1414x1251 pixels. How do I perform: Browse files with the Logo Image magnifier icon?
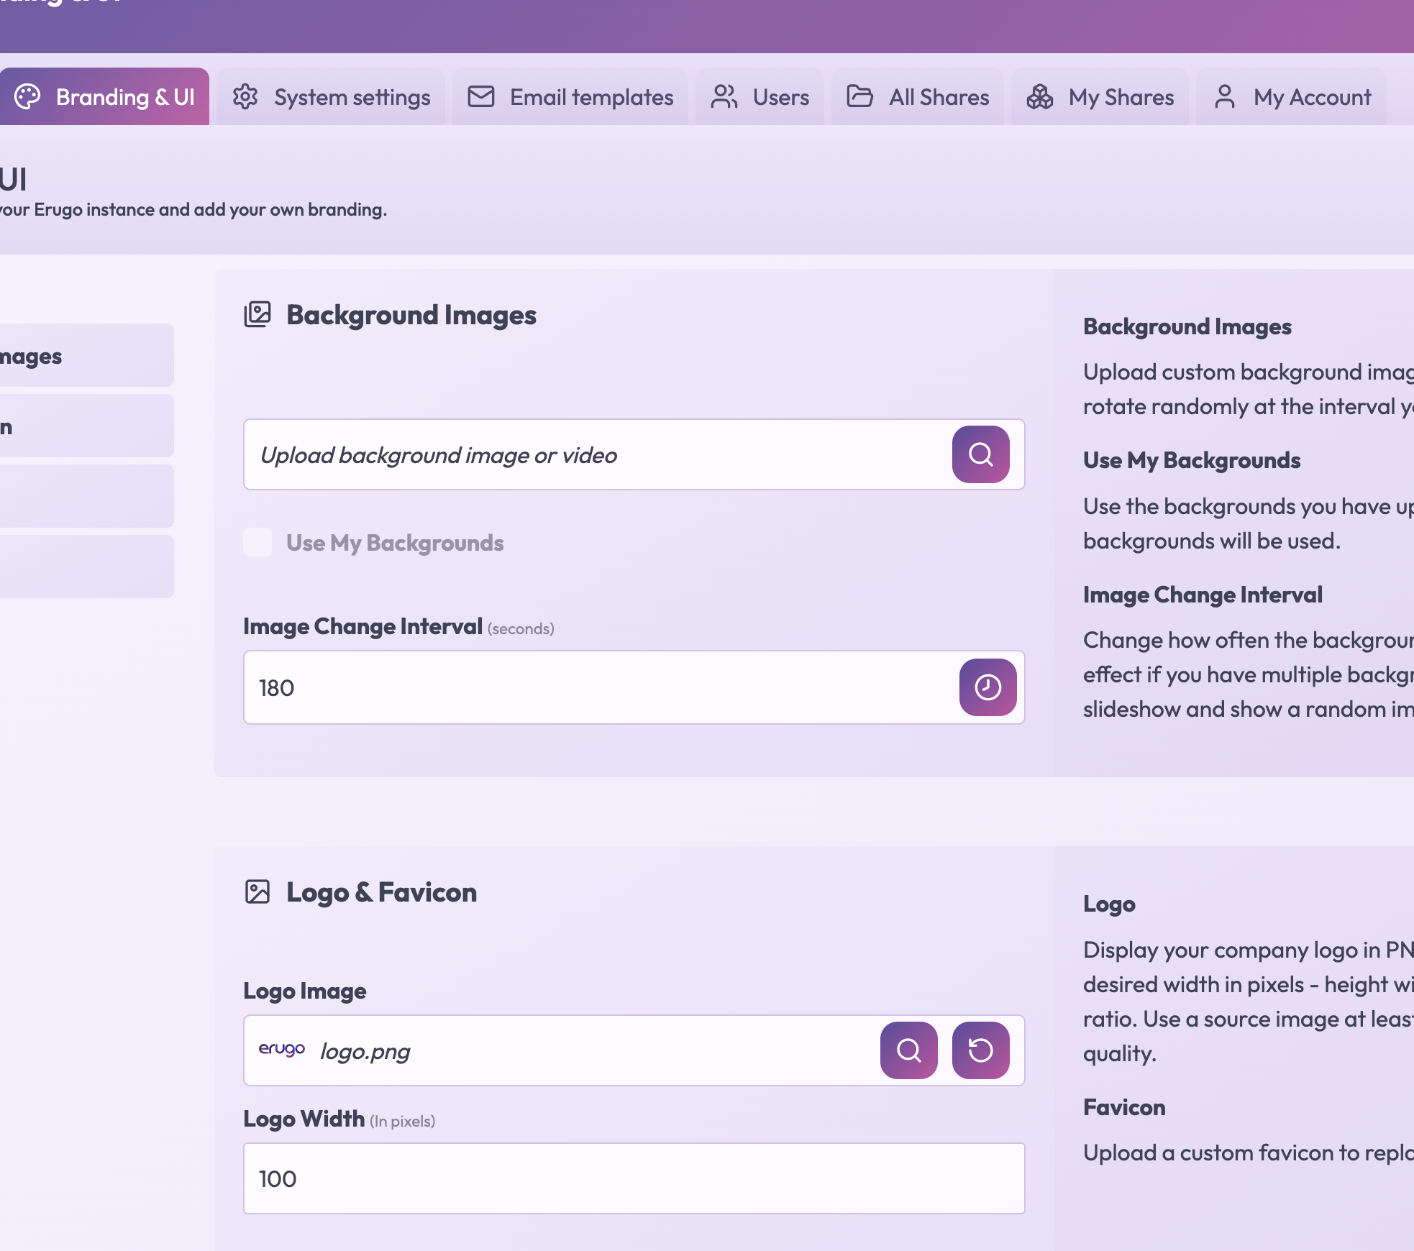tap(908, 1051)
